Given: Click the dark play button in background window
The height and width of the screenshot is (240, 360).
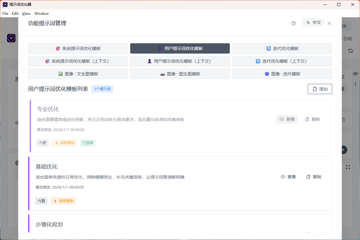Looking at the screenshot, I should coord(344,150).
